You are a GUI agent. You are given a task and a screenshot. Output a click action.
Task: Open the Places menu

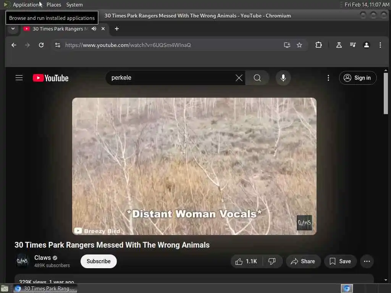(x=53, y=5)
